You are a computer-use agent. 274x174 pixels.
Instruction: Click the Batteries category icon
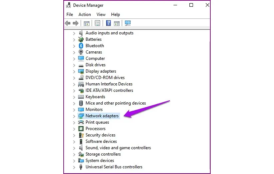[81, 39]
